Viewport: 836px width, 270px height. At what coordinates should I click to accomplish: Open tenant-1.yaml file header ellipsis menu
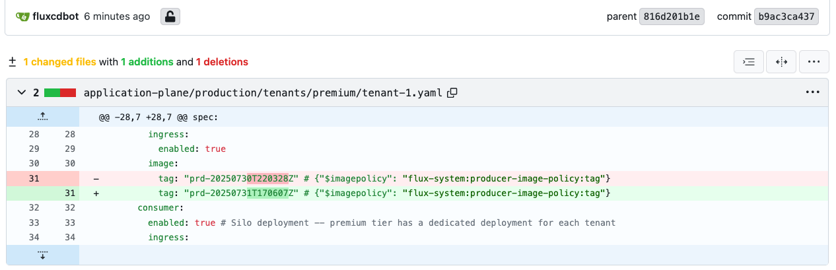point(812,92)
